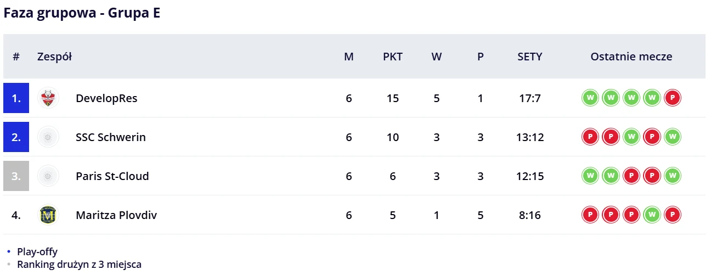Click Maritza Plovdiv's only win icon
The width and height of the screenshot is (711, 275).
click(x=652, y=215)
